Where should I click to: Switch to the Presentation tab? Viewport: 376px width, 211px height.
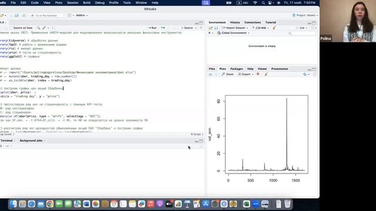click(x=280, y=69)
